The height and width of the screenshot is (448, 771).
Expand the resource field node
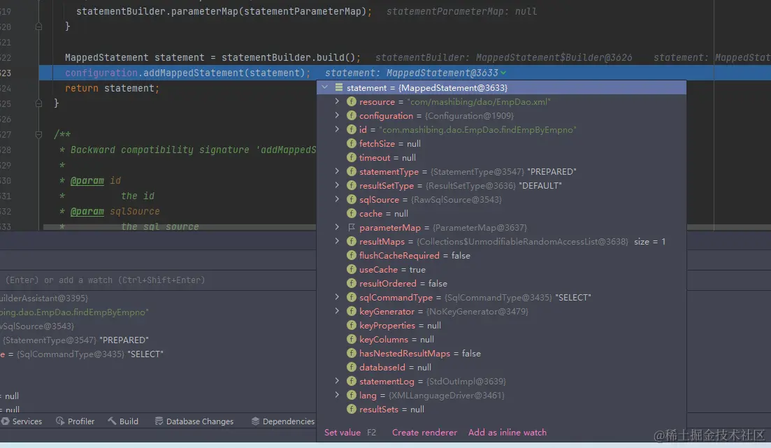[337, 101]
